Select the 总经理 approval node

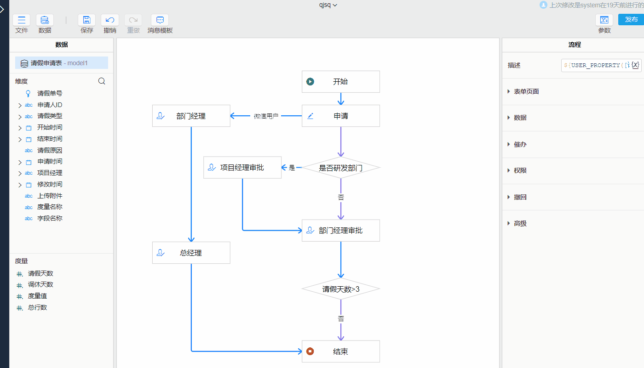tap(191, 253)
